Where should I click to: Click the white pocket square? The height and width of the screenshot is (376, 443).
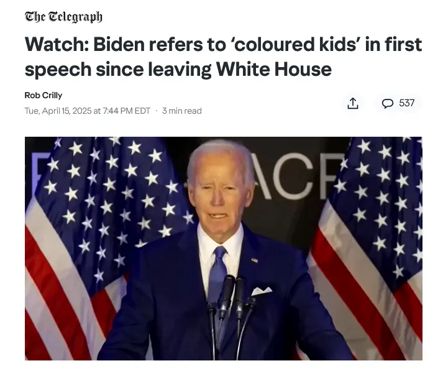[262, 291]
